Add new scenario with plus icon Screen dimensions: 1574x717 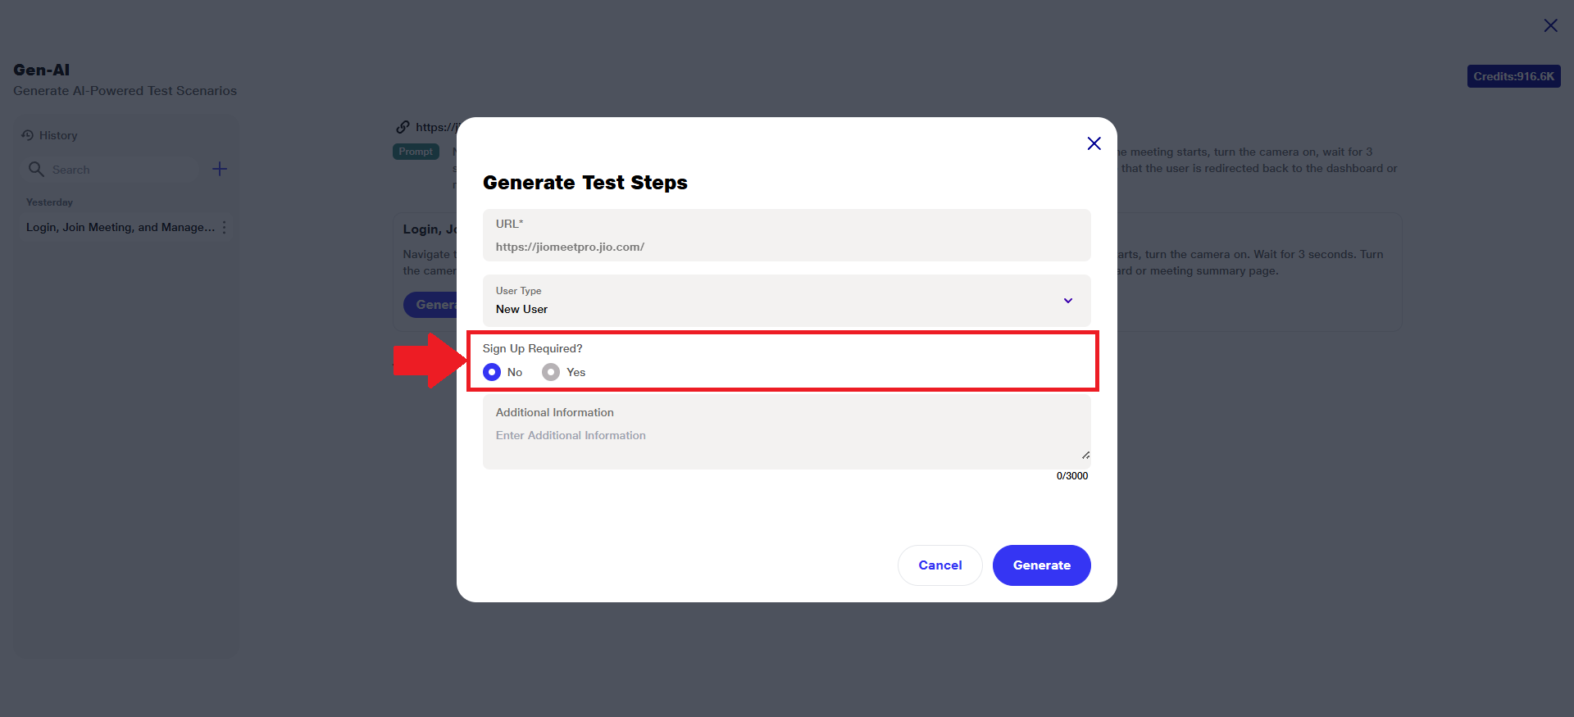point(220,169)
